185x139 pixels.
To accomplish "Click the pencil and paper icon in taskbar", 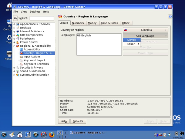I will pyautogui.click(x=12, y=135).
